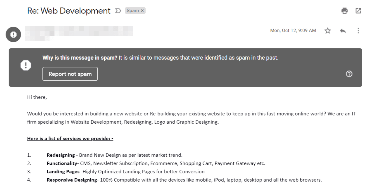Click the warning icon in the spam banner

point(25,65)
